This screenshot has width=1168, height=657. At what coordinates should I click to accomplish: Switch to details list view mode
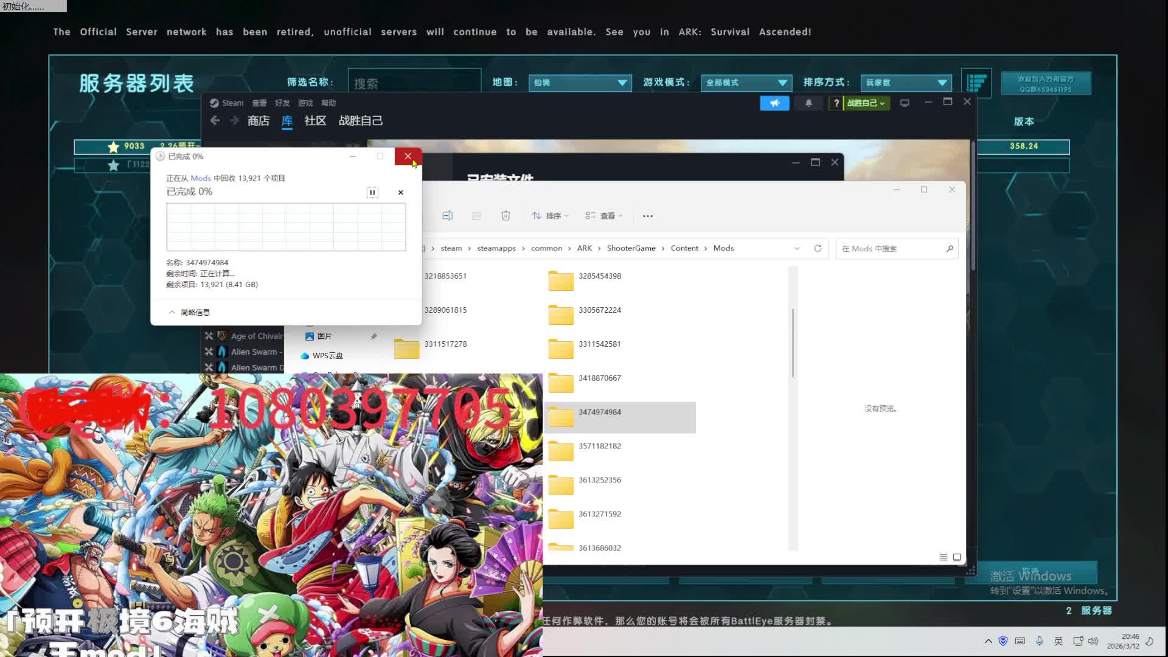click(x=944, y=557)
